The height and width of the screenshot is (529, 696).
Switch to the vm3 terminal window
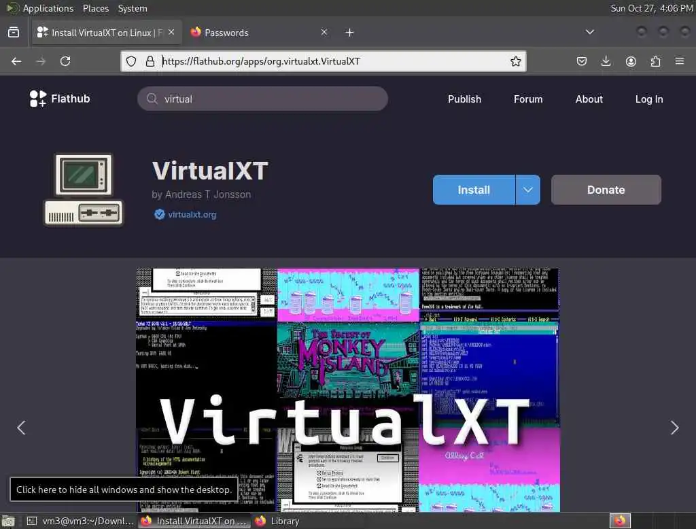pyautogui.click(x=80, y=521)
